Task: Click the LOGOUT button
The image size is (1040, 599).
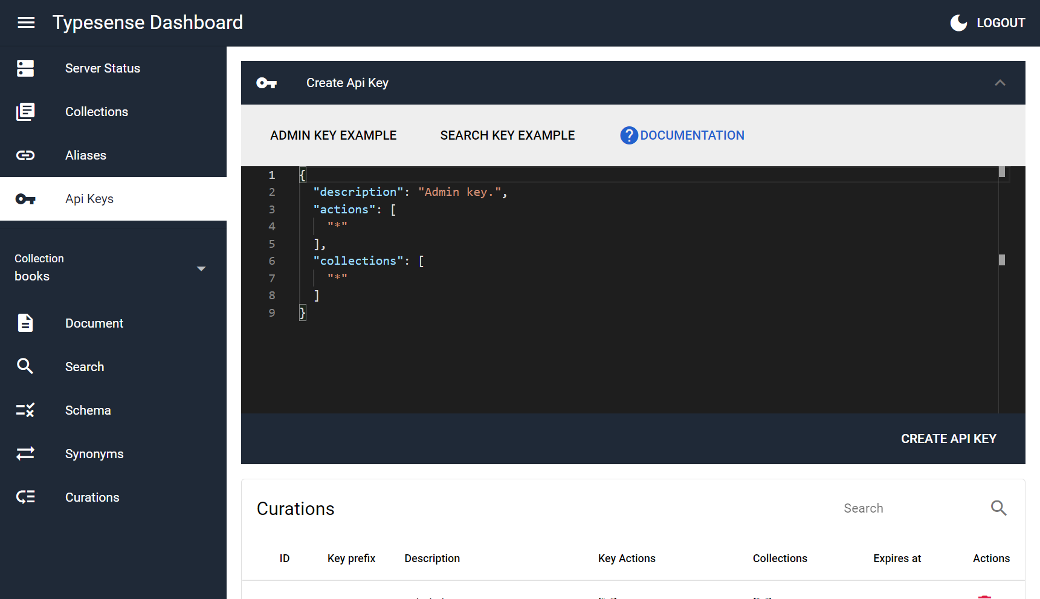Action: click(1001, 23)
